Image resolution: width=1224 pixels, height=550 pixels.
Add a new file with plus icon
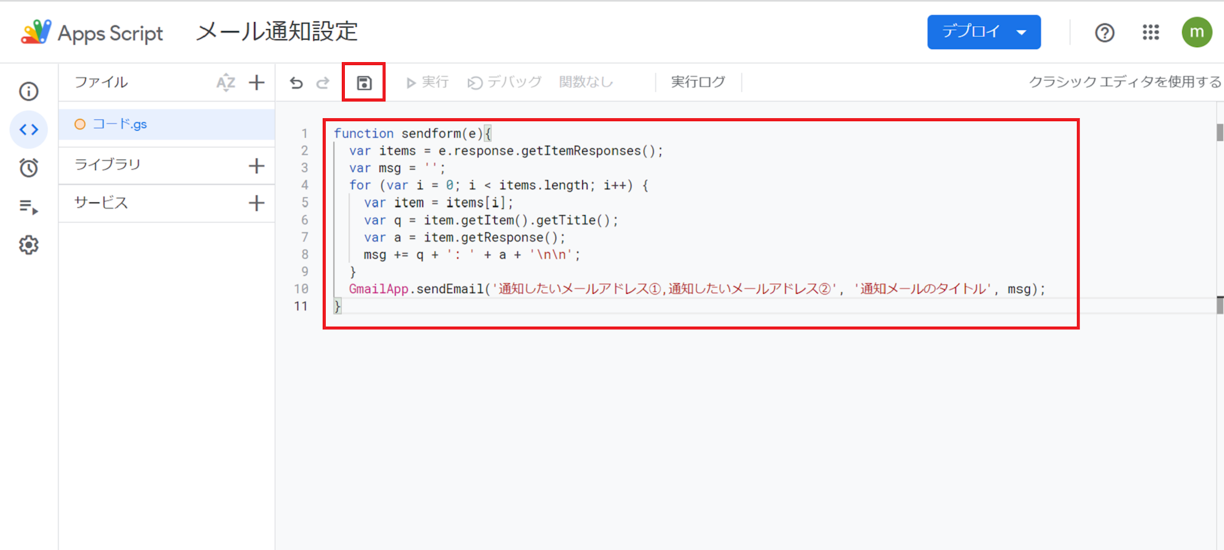coord(256,82)
